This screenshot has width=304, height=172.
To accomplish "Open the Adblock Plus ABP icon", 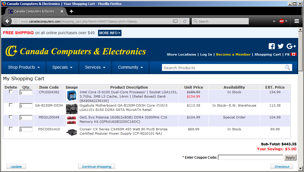I will click(281, 21).
